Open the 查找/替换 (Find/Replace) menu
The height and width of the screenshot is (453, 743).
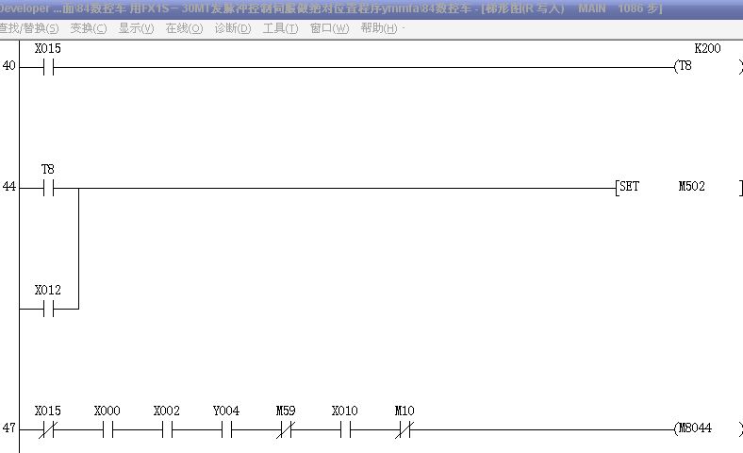(27, 28)
